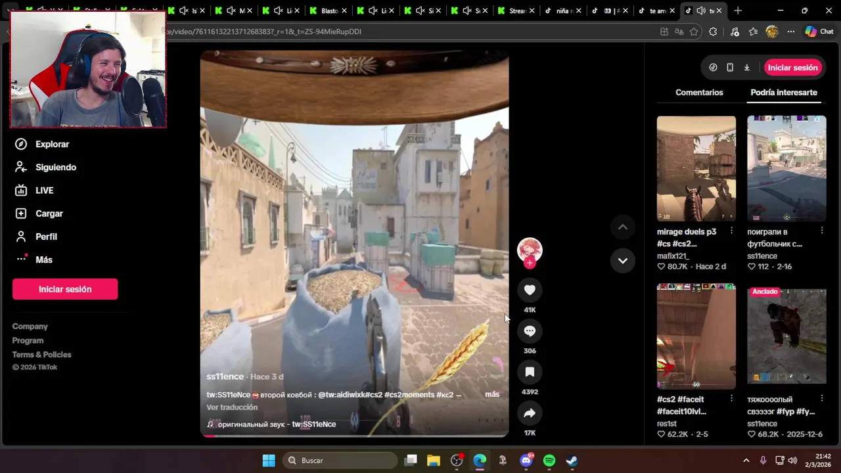Open Spotify from the taskbar
841x473 pixels.
point(549,461)
